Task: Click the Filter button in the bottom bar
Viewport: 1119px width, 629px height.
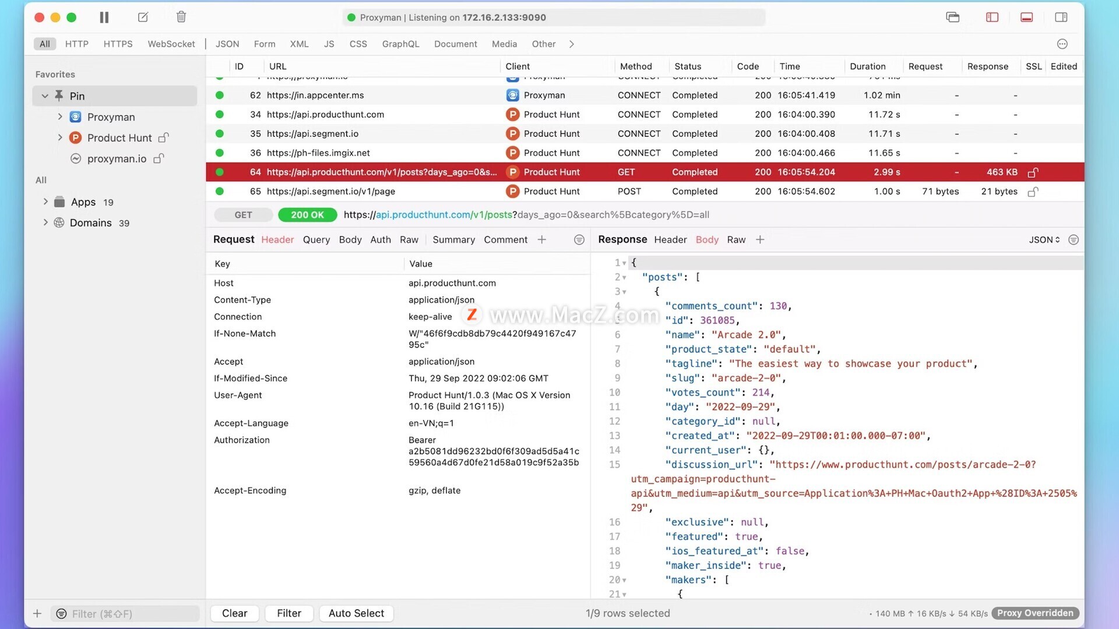Action: (289, 613)
